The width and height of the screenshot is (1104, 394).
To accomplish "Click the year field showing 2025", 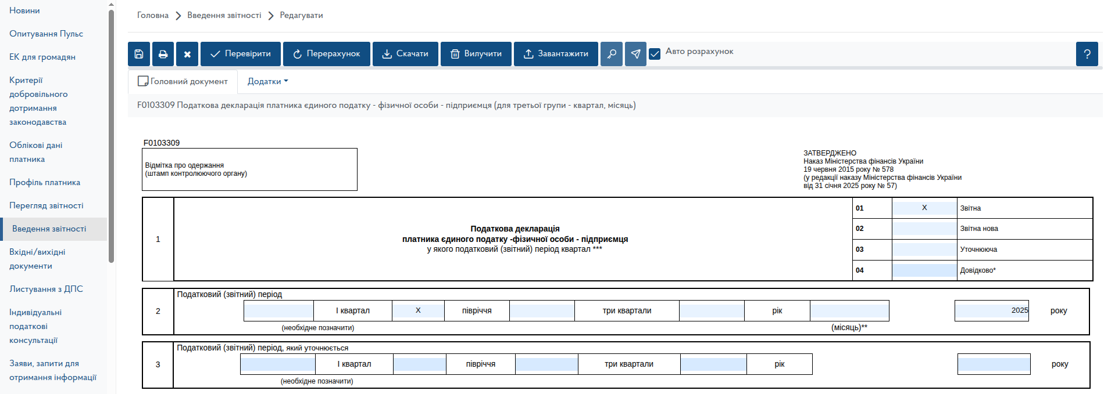I will coord(991,310).
